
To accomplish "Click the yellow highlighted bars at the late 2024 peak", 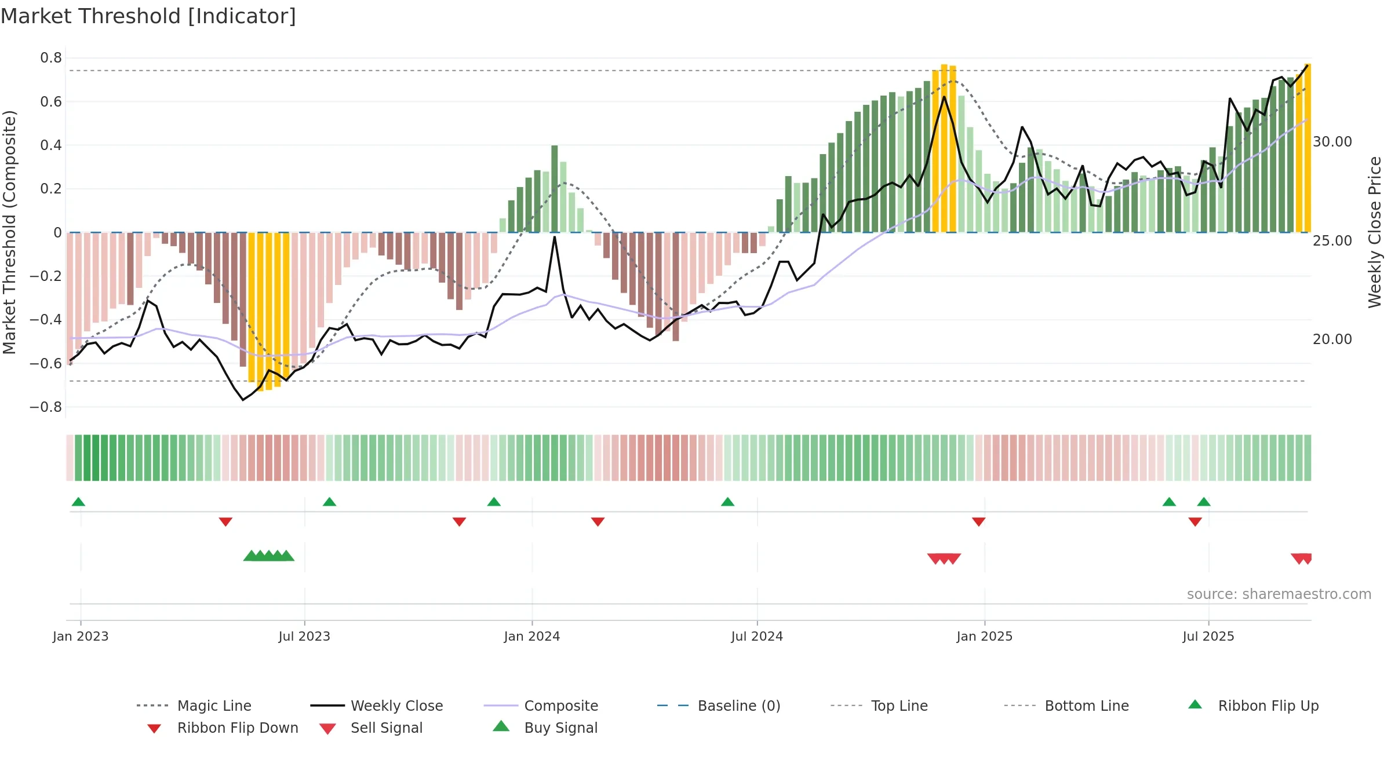I will 944,148.
